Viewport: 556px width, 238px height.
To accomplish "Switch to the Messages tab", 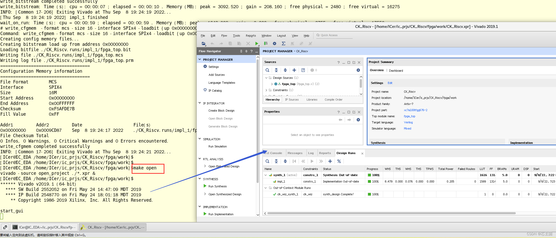I will [295, 153].
